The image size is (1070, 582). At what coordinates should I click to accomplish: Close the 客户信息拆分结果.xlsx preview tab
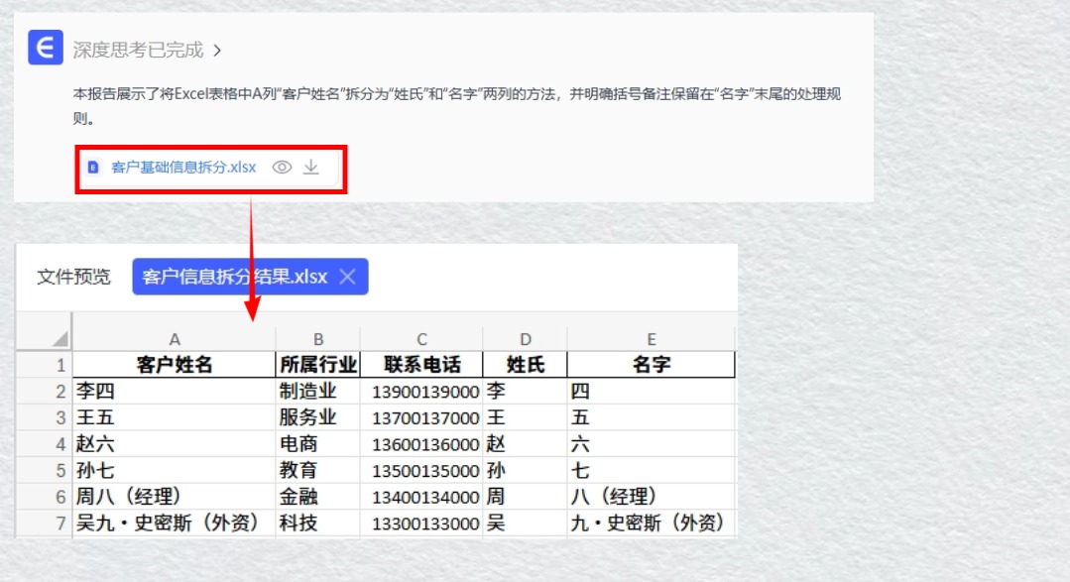point(349,277)
